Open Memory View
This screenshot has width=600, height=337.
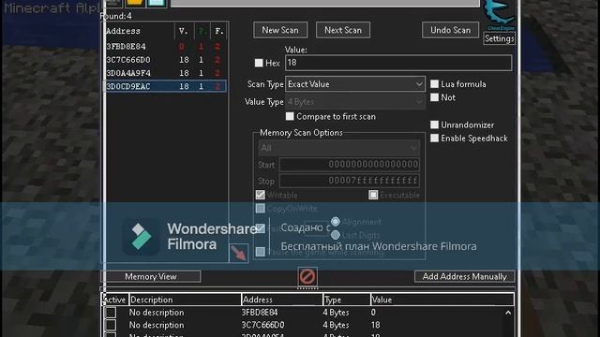click(151, 277)
